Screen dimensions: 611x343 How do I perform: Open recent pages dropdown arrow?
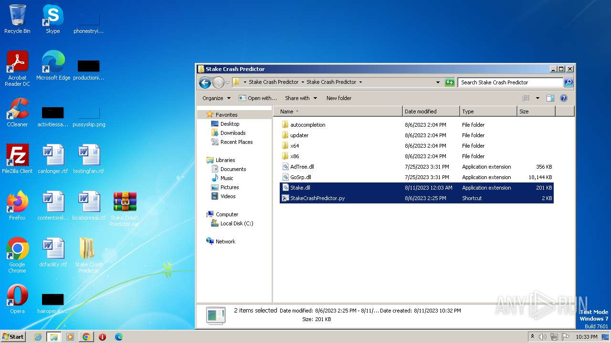click(x=228, y=82)
